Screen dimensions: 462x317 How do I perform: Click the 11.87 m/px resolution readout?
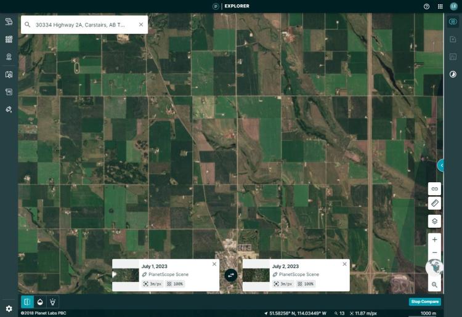click(363, 313)
